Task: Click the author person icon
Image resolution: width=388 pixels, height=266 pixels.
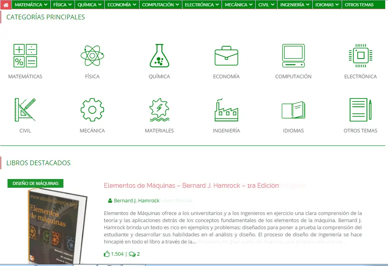Action: 110,201
